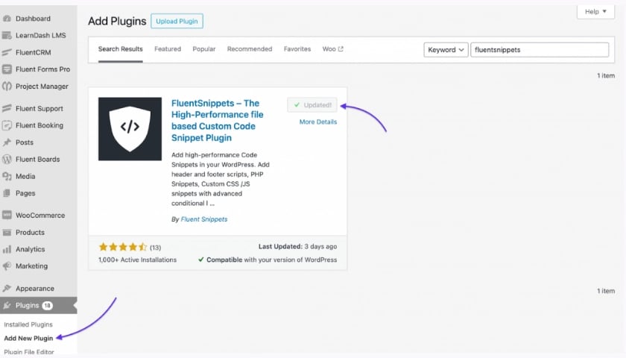Viewport: 626px width, 358px height.
Task: Switch to the Featured tab
Action: 168,49
